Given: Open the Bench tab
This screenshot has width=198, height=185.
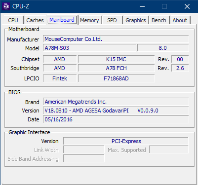Looking at the screenshot, I should click(x=159, y=20).
